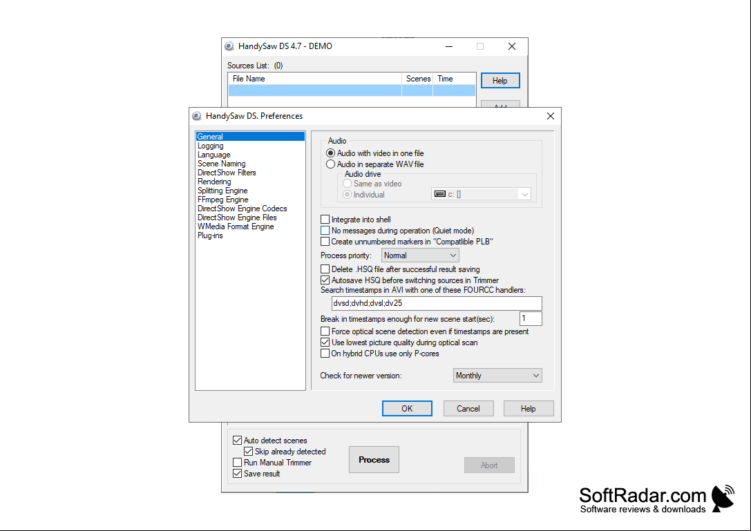Click Help button in the main window
The width and height of the screenshot is (751, 531).
tap(500, 80)
